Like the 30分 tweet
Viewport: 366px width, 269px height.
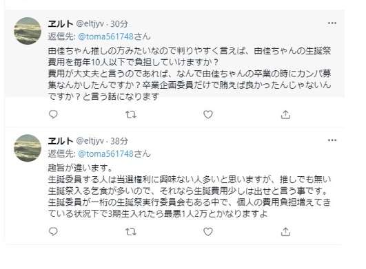pos(208,114)
